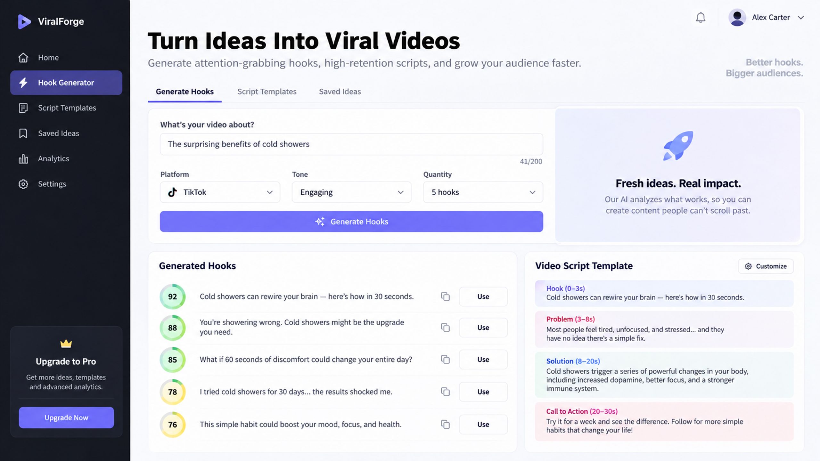This screenshot has height=461, width=820.
Task: Use the hook scored 85
Action: (x=483, y=360)
